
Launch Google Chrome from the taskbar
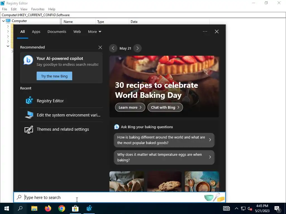click(x=62, y=208)
